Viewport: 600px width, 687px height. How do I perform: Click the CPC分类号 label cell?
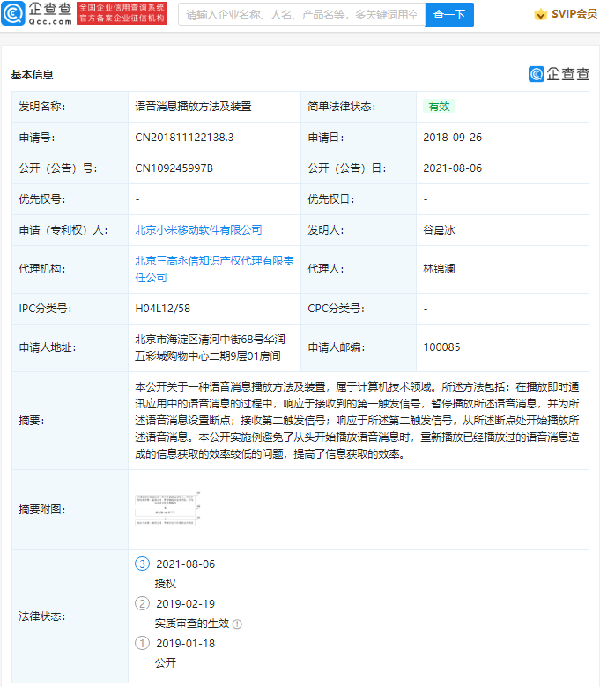(x=359, y=309)
